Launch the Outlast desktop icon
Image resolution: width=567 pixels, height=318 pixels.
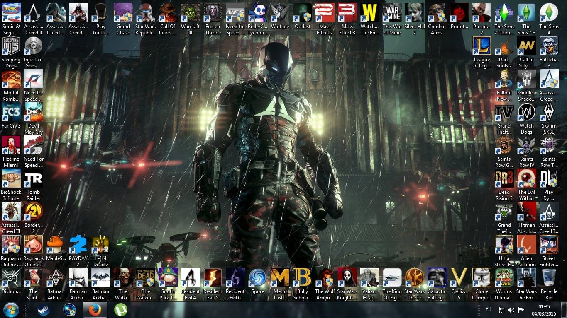click(x=303, y=12)
